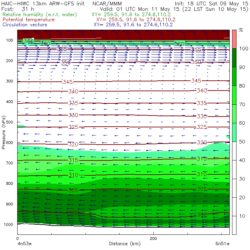Viewport: 250px width, 250px height.
Task: Select the red XY coordinates line
Action: pyautogui.click(x=136, y=20)
